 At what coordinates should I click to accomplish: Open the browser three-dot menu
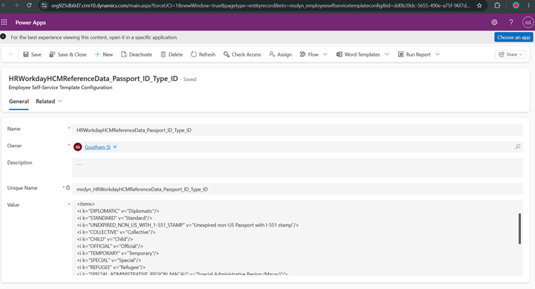click(528, 5)
